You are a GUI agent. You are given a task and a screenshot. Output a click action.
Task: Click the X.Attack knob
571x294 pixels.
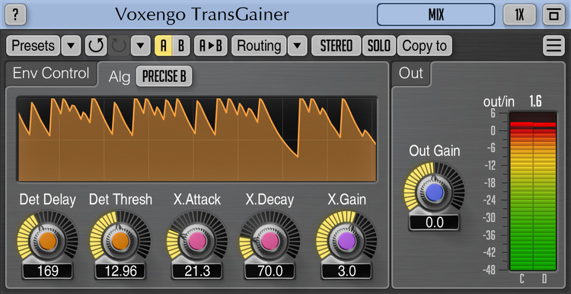(x=197, y=241)
